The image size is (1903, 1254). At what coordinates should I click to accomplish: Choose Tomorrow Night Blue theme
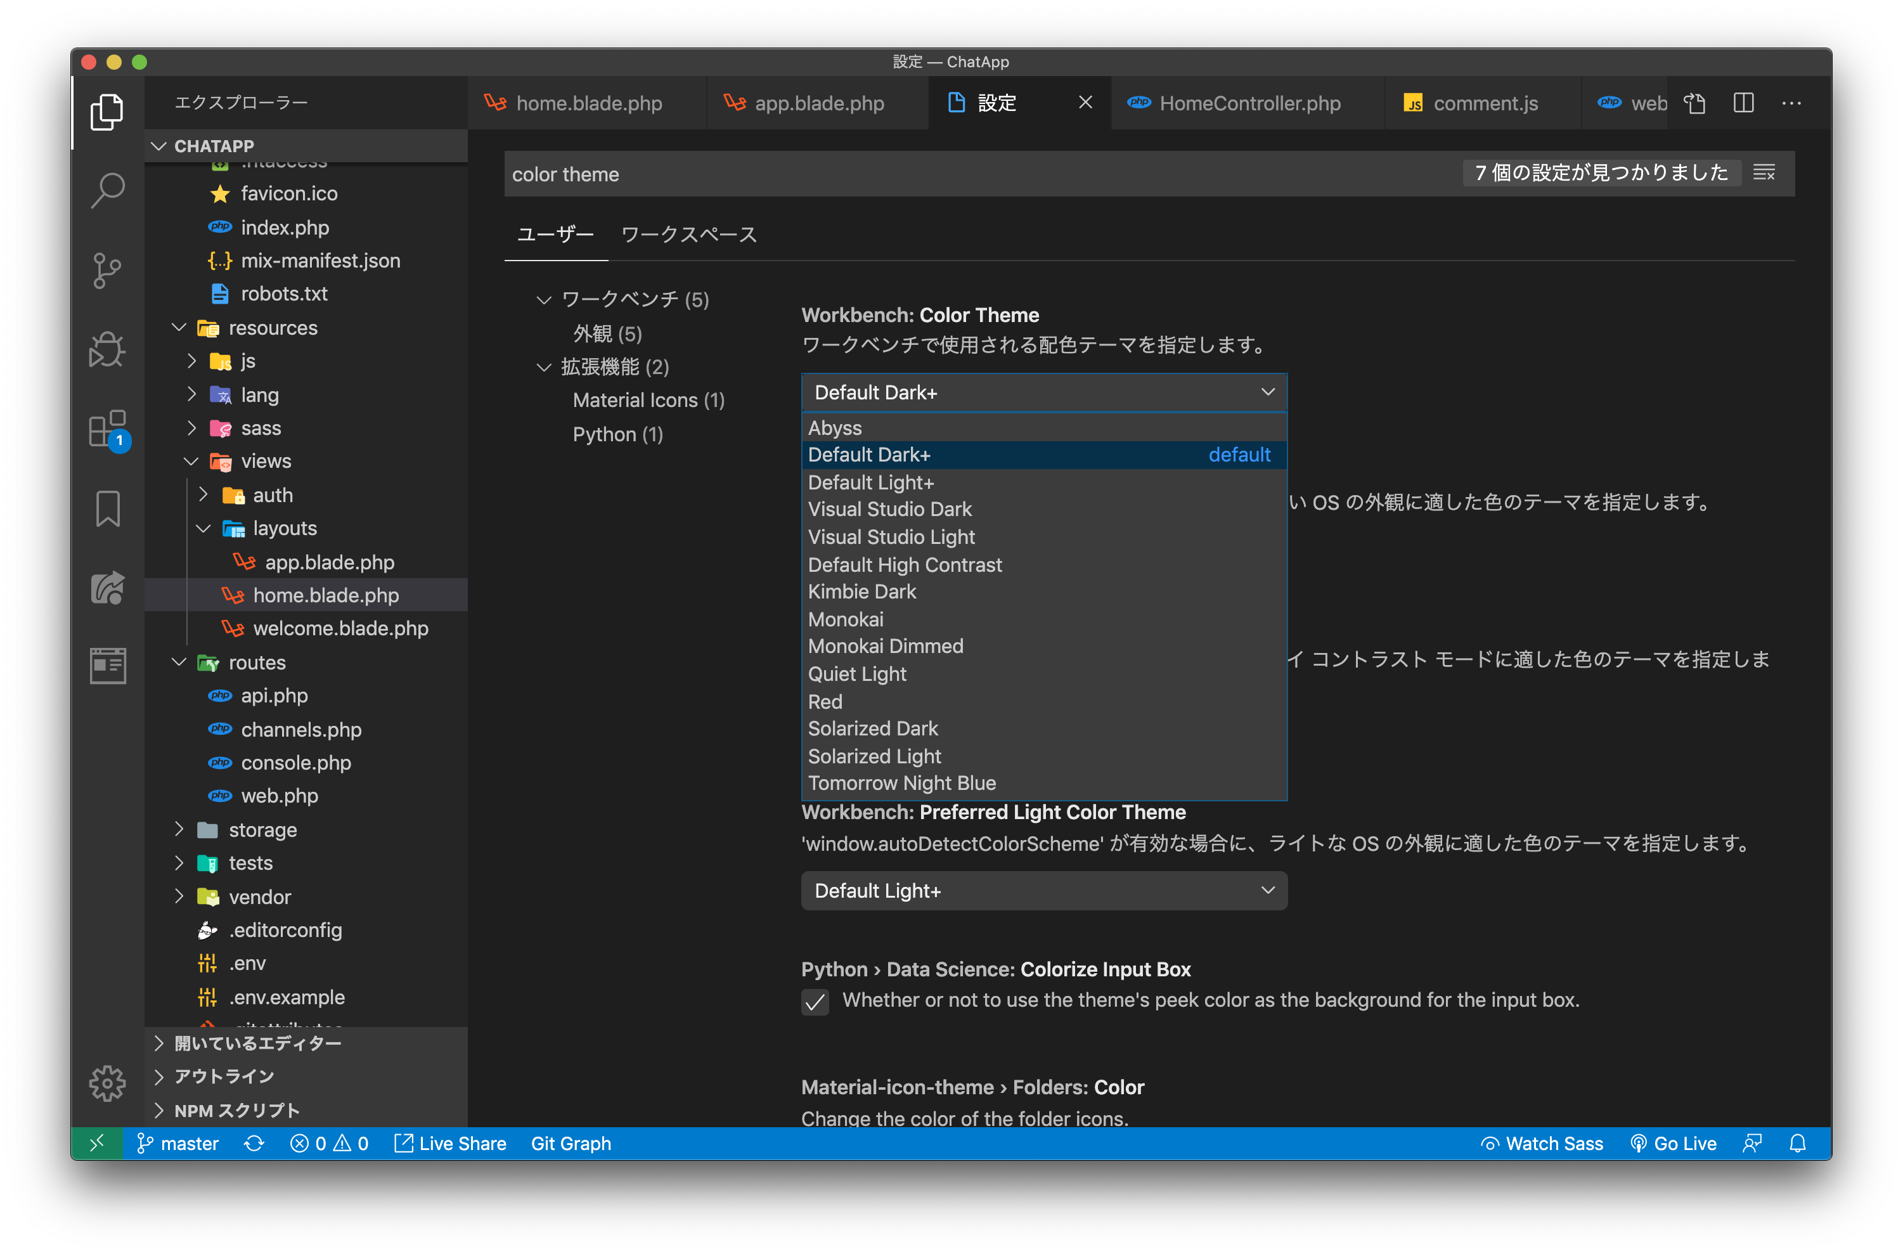1043,783
